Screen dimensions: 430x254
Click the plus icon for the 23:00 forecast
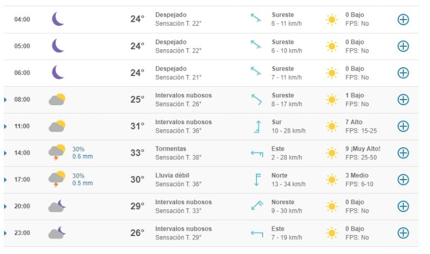pyautogui.click(x=403, y=233)
